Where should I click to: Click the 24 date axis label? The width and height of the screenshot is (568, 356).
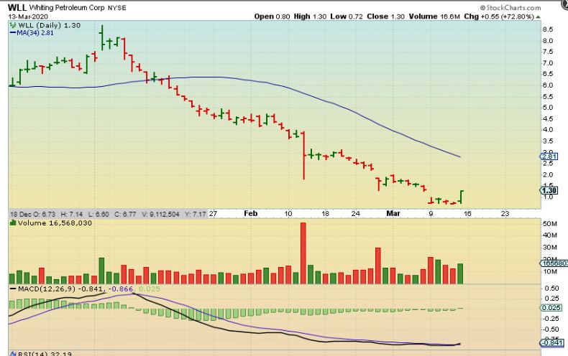356,214
